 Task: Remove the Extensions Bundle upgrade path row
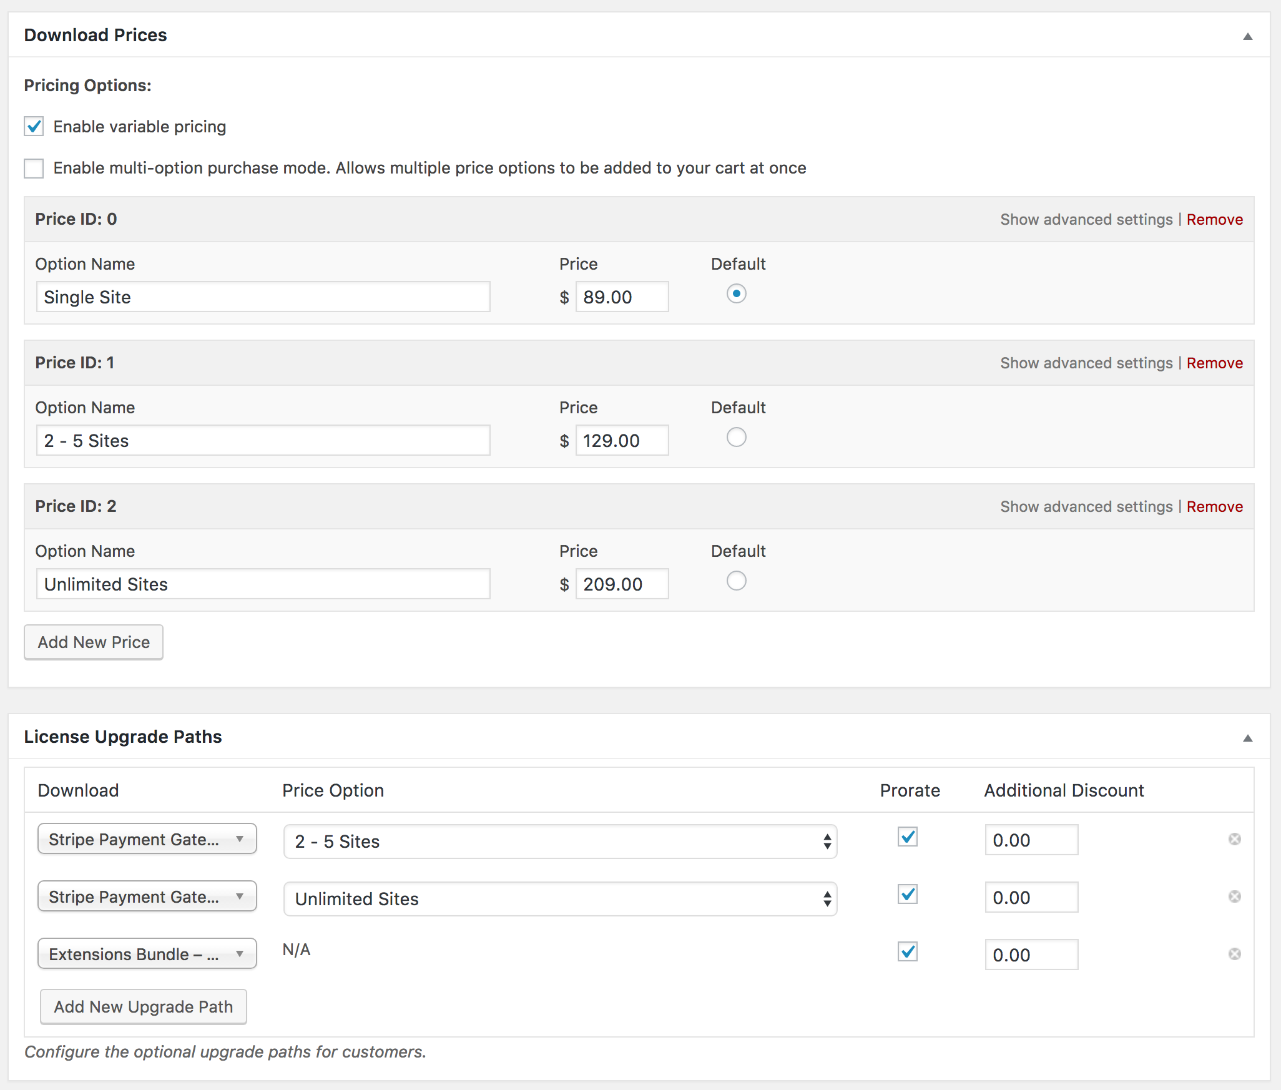(x=1234, y=954)
